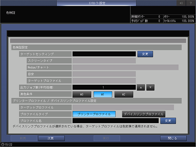The width and height of the screenshot is (196, 147).
Task: Choose プリンタープロファイル profile type
Action: coord(94,114)
